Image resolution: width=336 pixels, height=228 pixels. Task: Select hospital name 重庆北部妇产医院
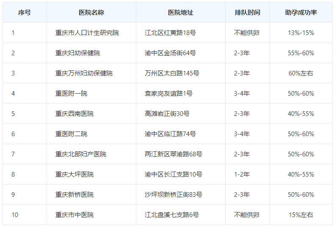pos(81,154)
